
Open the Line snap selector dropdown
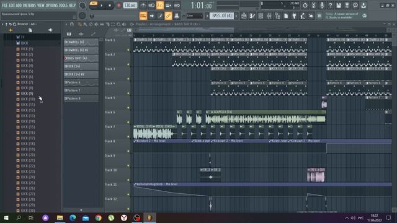tap(194, 16)
